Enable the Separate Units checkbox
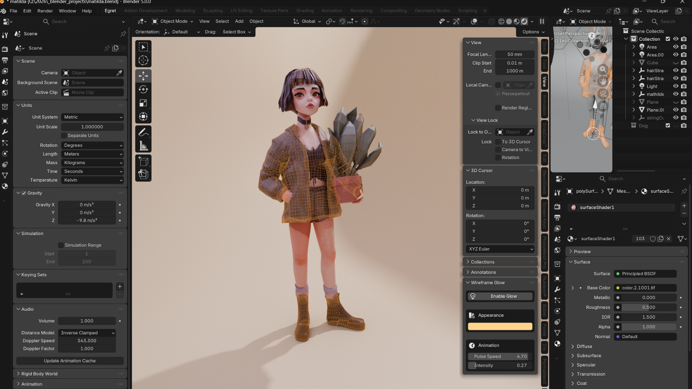 (x=64, y=135)
